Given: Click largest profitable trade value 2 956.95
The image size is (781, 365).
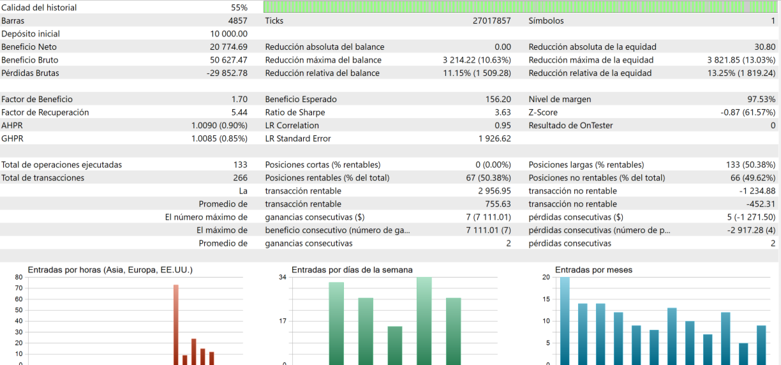Looking at the screenshot, I should pos(495,191).
